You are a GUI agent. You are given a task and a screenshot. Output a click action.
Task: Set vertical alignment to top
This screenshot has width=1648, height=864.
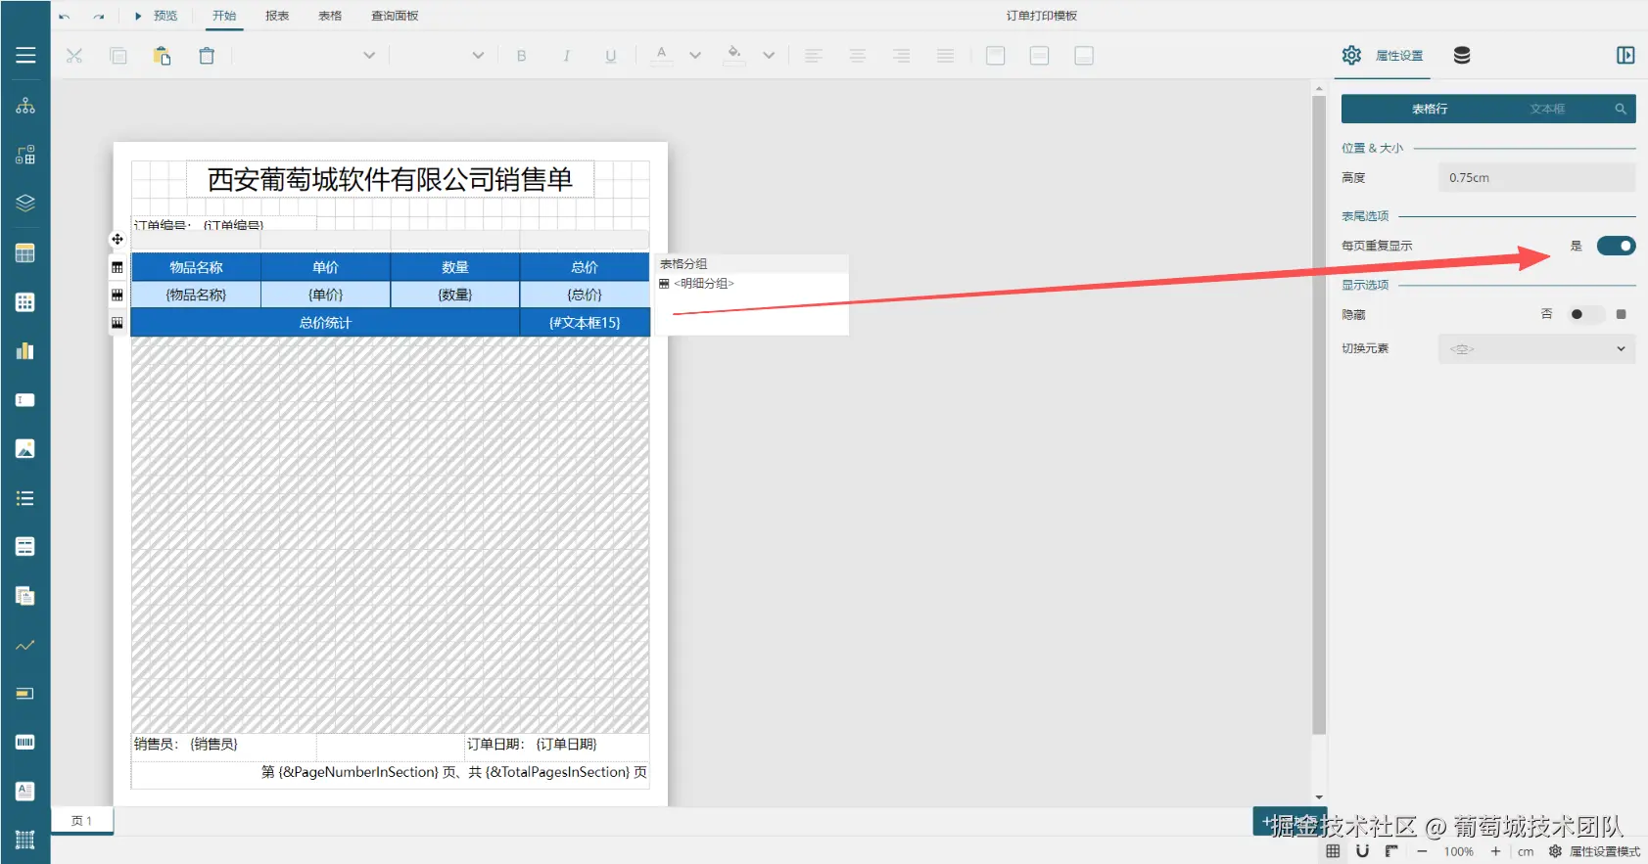tap(996, 56)
